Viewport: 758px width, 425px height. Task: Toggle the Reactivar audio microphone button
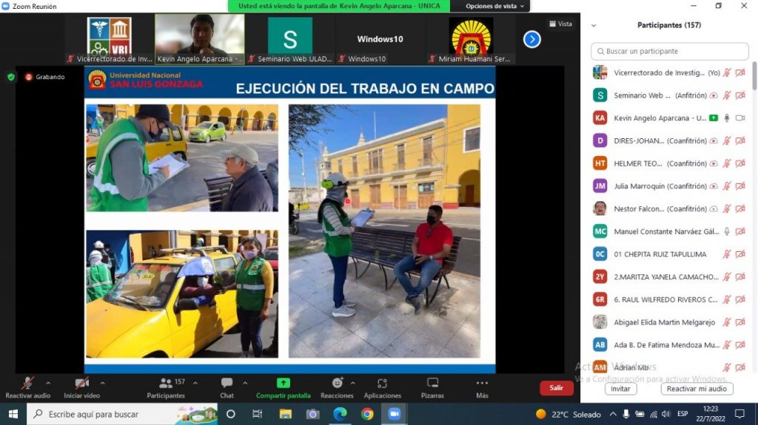tap(27, 383)
